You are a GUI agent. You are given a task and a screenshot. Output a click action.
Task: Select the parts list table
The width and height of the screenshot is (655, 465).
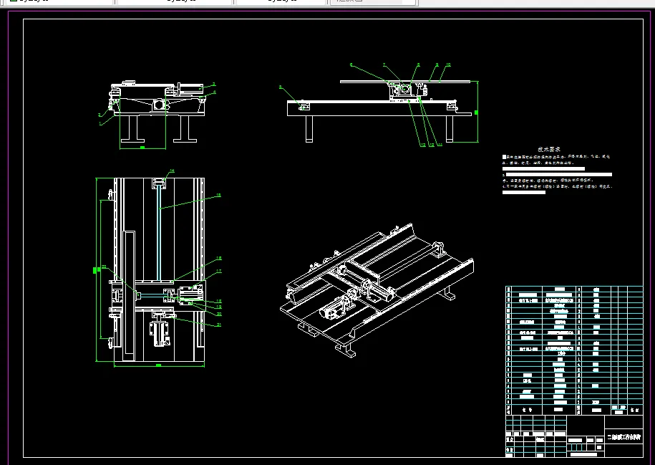point(574,350)
